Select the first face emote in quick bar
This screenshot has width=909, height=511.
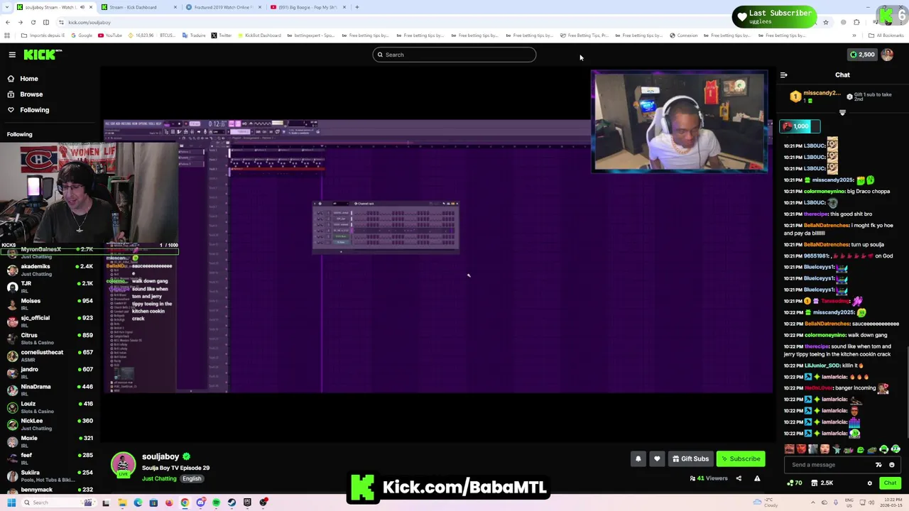pos(790,449)
